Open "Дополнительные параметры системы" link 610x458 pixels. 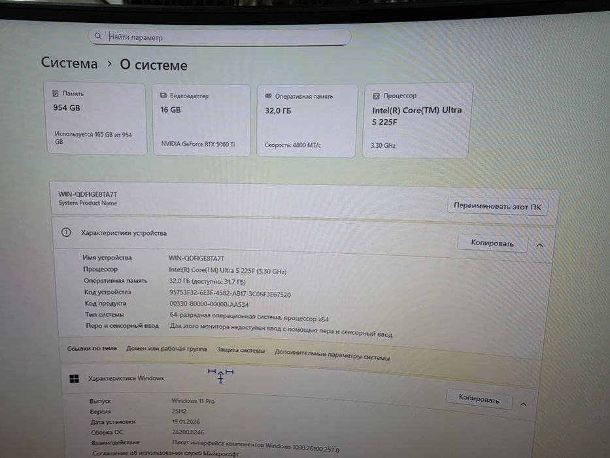(x=332, y=355)
